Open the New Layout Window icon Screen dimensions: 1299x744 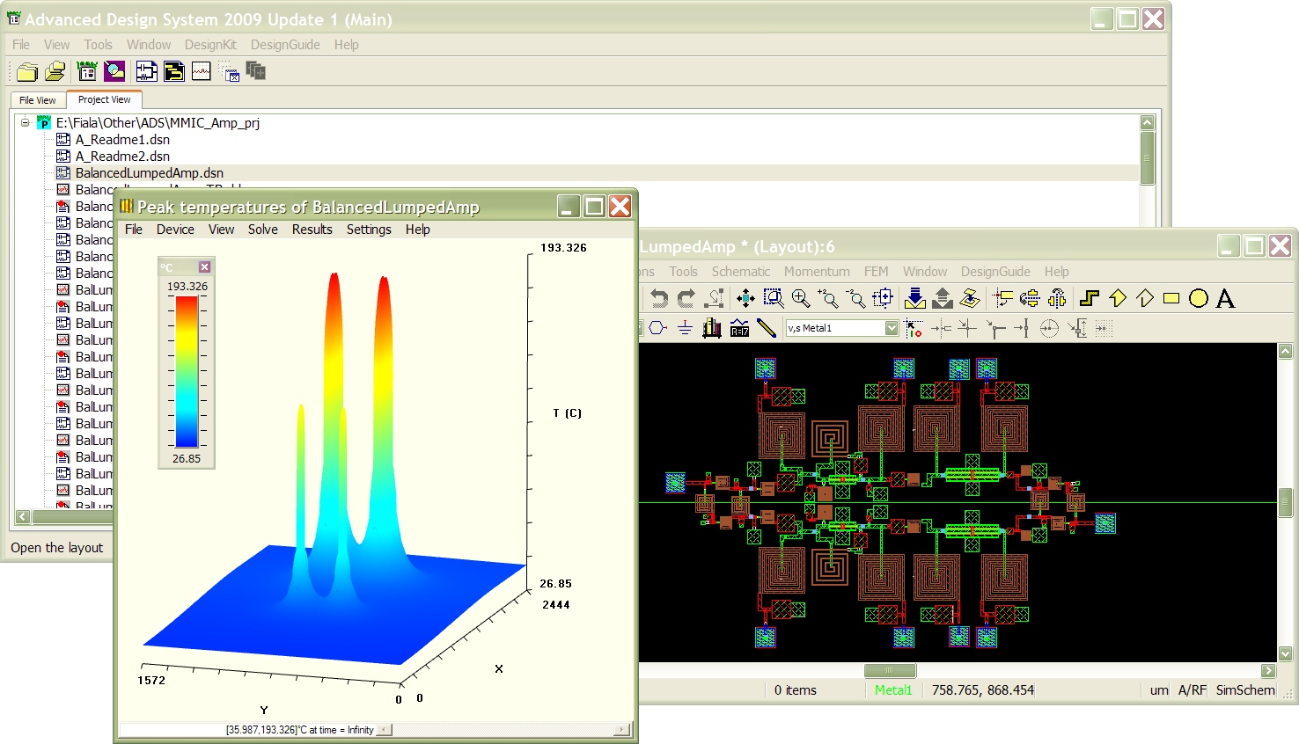point(174,71)
